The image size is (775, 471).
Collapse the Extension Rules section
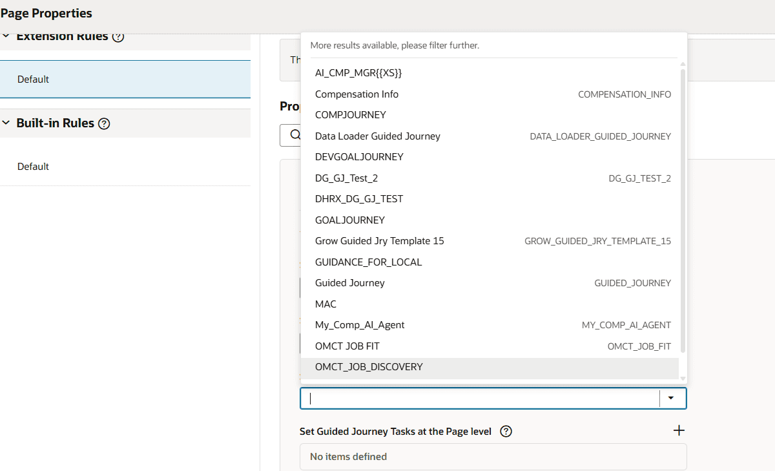tap(6, 37)
